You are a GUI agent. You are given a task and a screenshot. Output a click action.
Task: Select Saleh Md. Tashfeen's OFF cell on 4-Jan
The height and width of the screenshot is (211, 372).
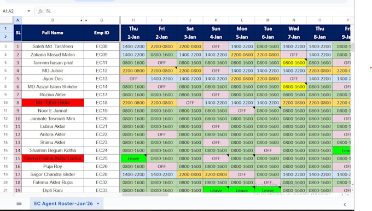(216, 46)
